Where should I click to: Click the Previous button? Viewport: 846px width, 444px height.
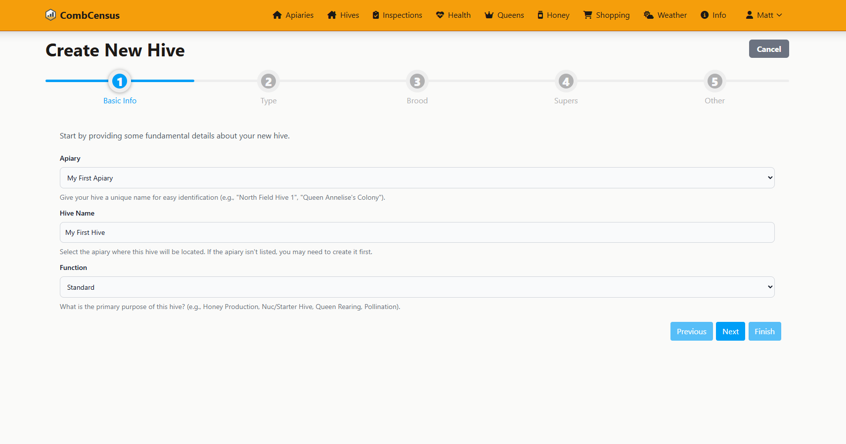click(x=692, y=331)
